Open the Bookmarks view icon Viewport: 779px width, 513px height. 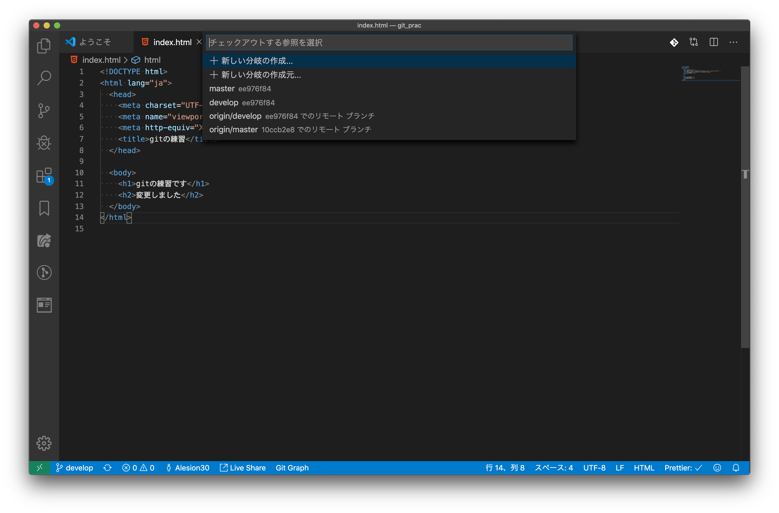[x=44, y=208]
